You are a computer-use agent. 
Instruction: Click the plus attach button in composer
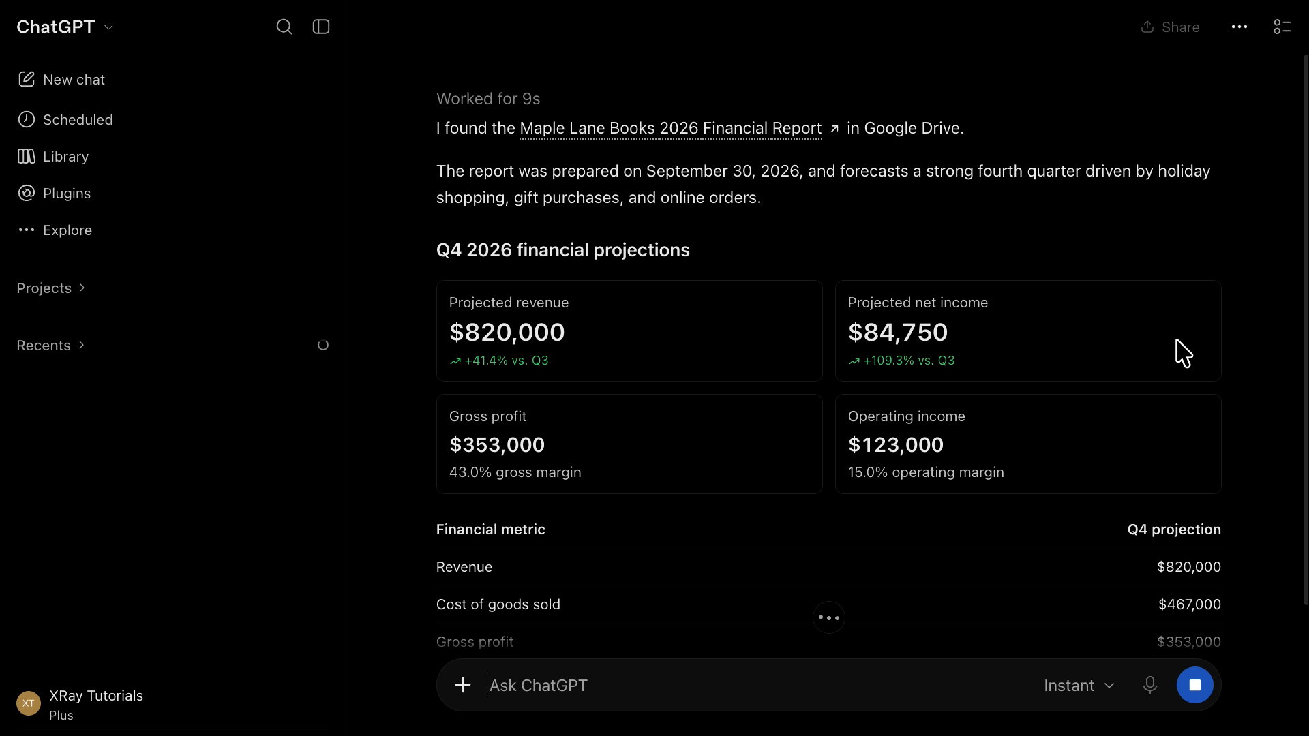pyautogui.click(x=463, y=685)
